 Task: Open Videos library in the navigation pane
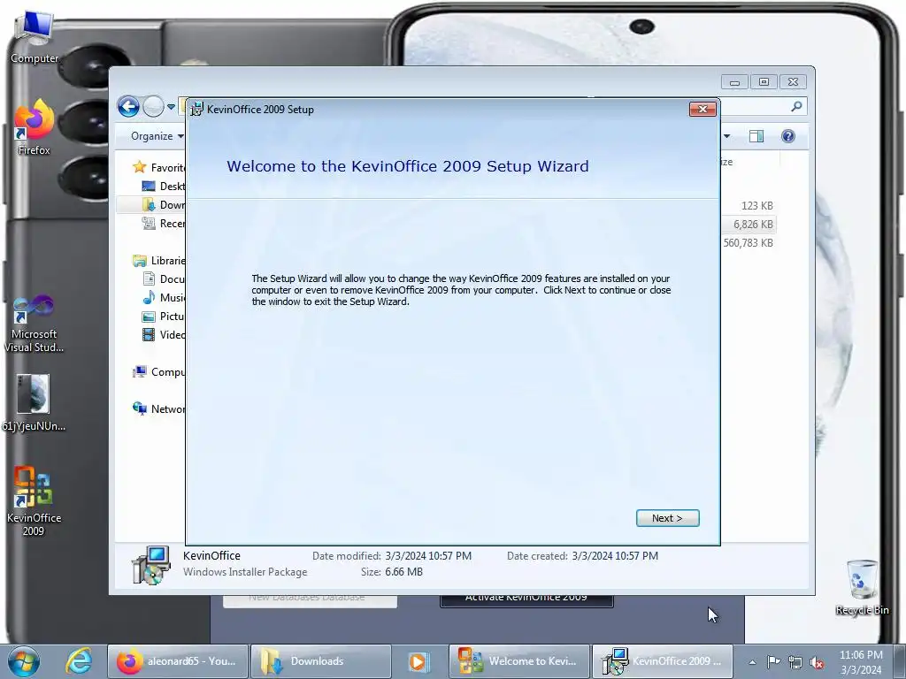[164, 334]
